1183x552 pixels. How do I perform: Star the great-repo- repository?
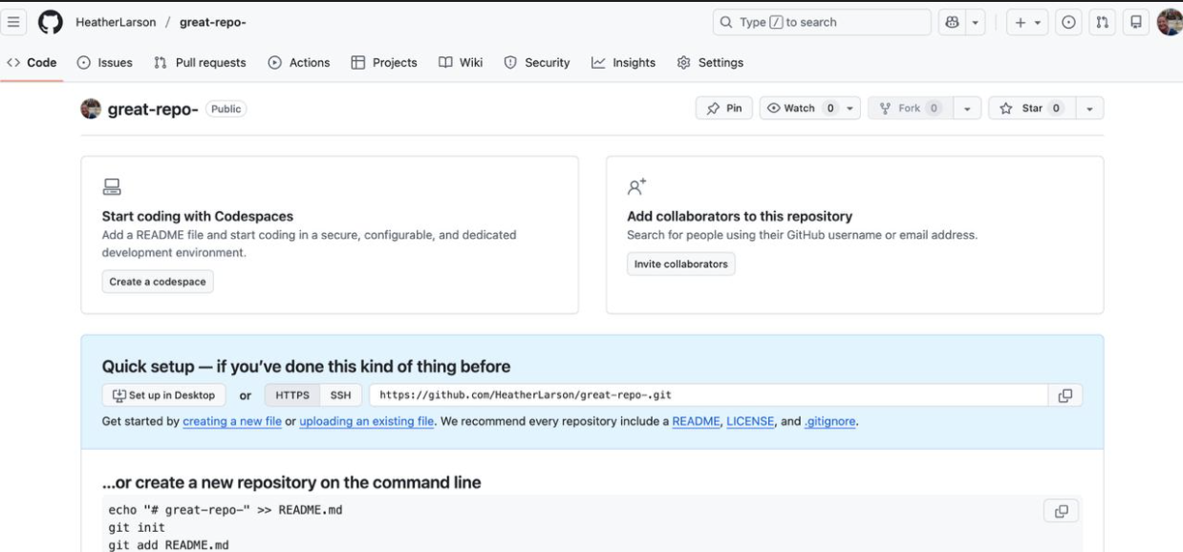[x=1031, y=107]
